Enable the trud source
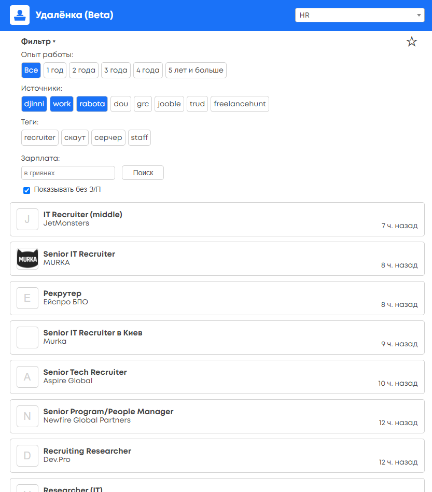Screen dimensions: 432x492 tap(197, 104)
